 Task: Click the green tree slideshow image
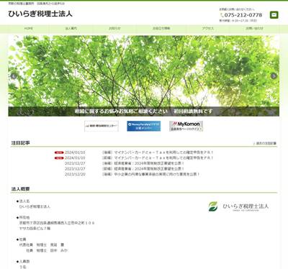pos(143,76)
